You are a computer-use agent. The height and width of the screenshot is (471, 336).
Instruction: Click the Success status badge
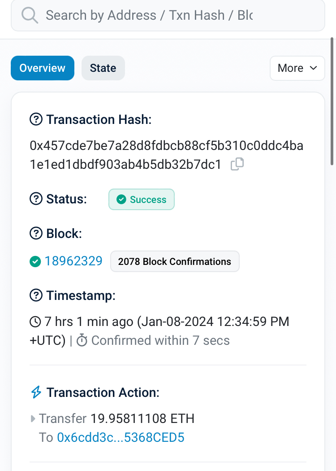pos(142,199)
